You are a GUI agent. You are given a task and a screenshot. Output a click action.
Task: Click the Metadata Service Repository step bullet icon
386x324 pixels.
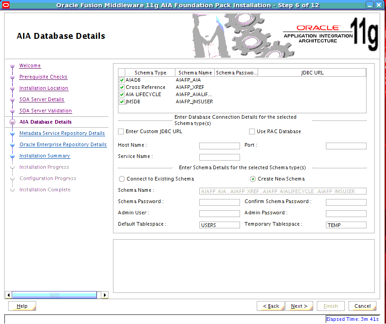(12, 134)
